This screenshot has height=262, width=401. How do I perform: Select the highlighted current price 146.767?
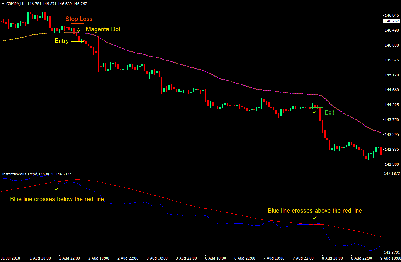[x=391, y=21]
